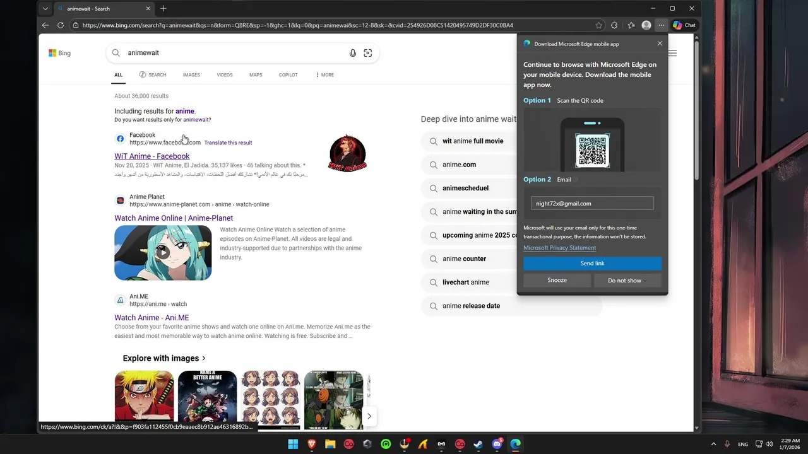
Task: Switch to the SEARCH tab
Action: (153, 75)
